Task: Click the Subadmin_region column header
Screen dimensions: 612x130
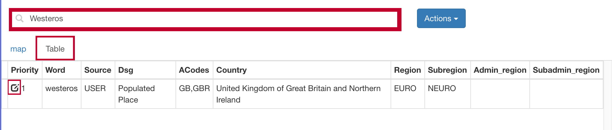Action: tap(566, 70)
